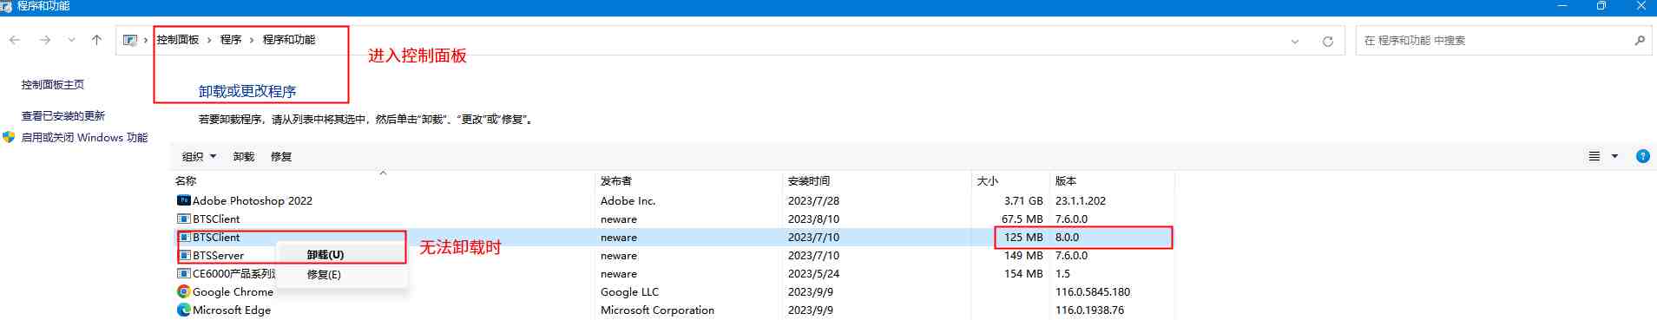Click the Photoshop program icon
The width and height of the screenshot is (1657, 320).
(183, 200)
